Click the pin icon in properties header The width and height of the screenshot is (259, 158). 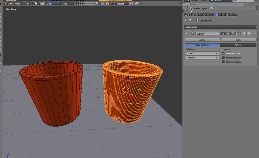[x=186, y=20]
